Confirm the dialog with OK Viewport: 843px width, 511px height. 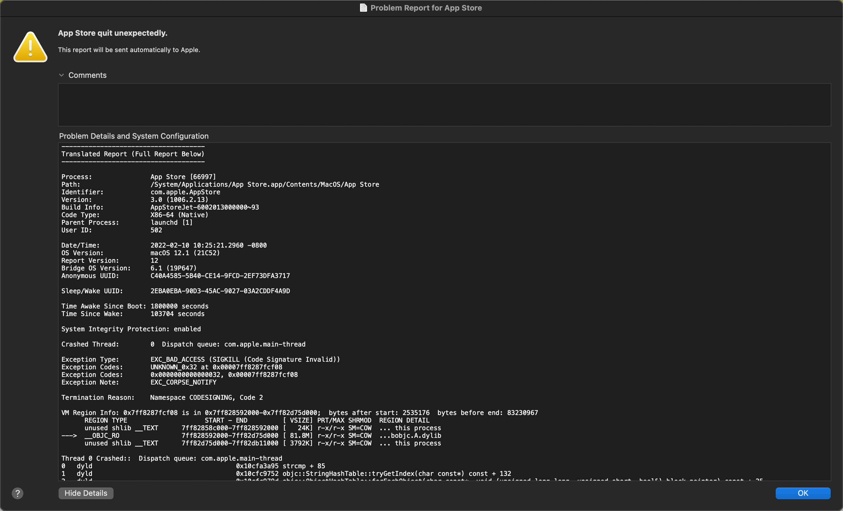(803, 493)
